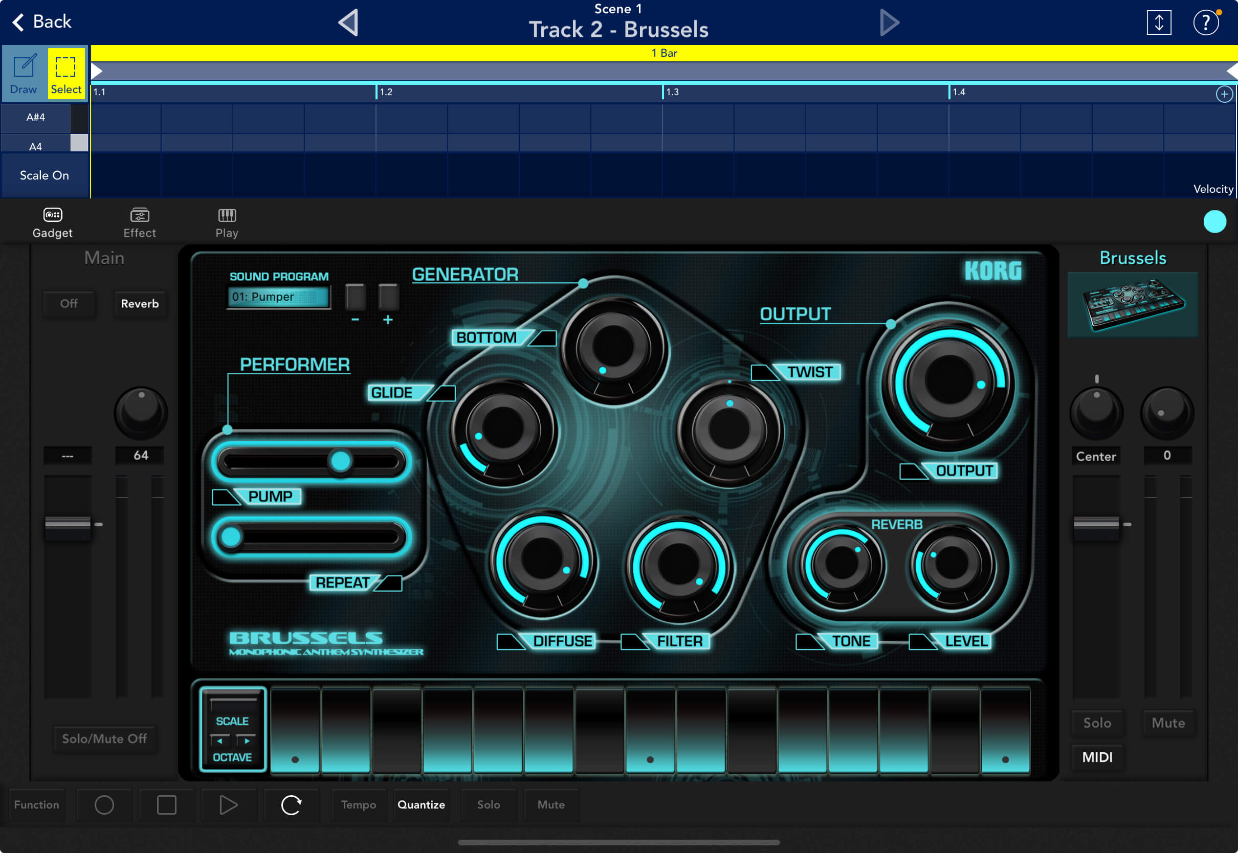This screenshot has width=1238, height=853.
Task: Click the loop start marker triangle
Action: [97, 71]
